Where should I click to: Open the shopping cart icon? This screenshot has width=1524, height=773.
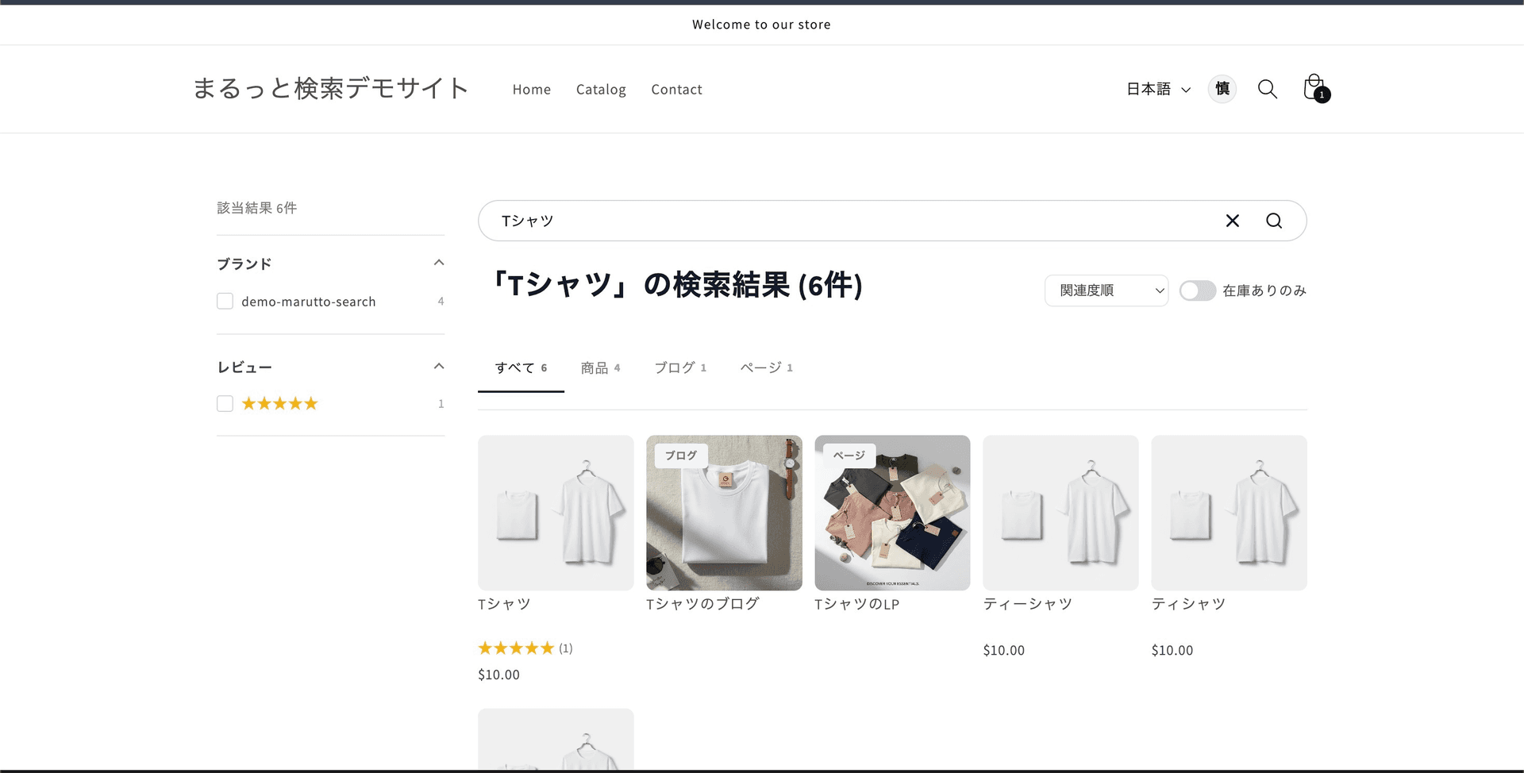pos(1316,88)
